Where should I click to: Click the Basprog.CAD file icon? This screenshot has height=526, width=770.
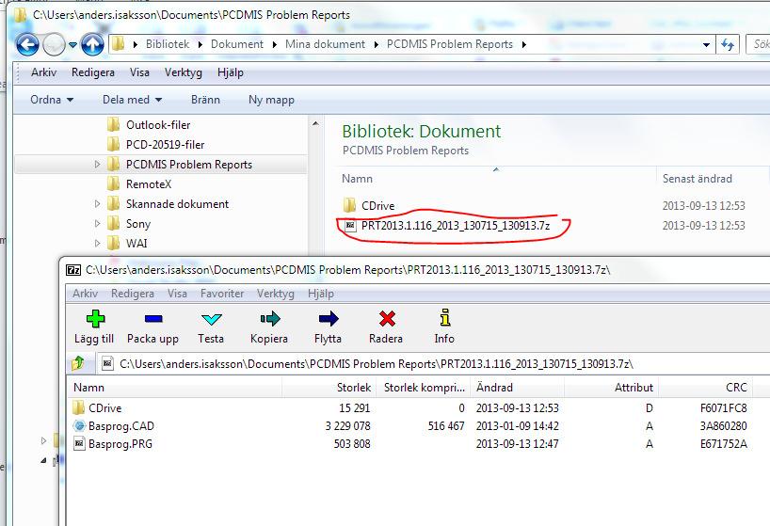click(79, 426)
